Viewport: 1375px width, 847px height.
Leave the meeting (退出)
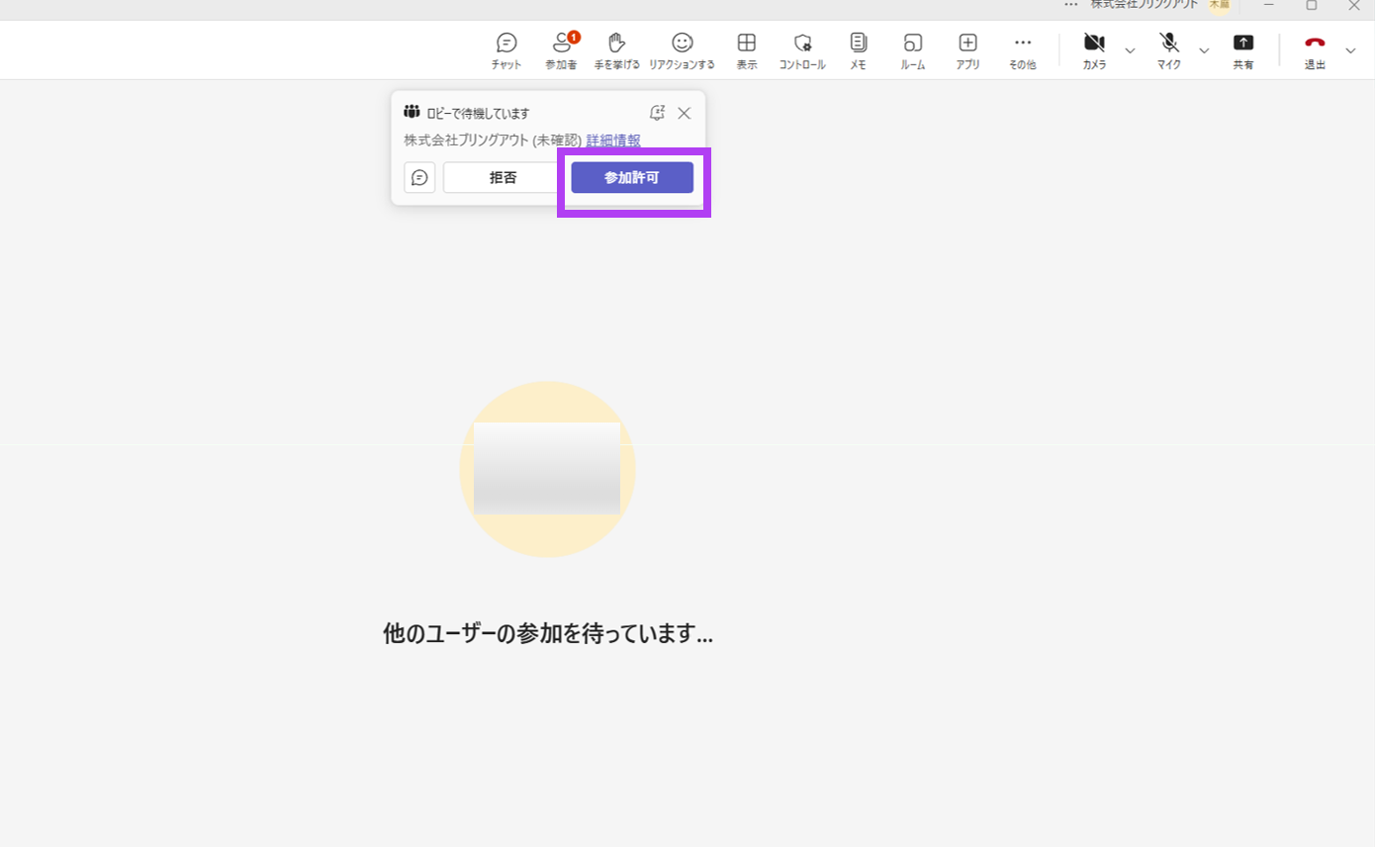pos(1315,51)
